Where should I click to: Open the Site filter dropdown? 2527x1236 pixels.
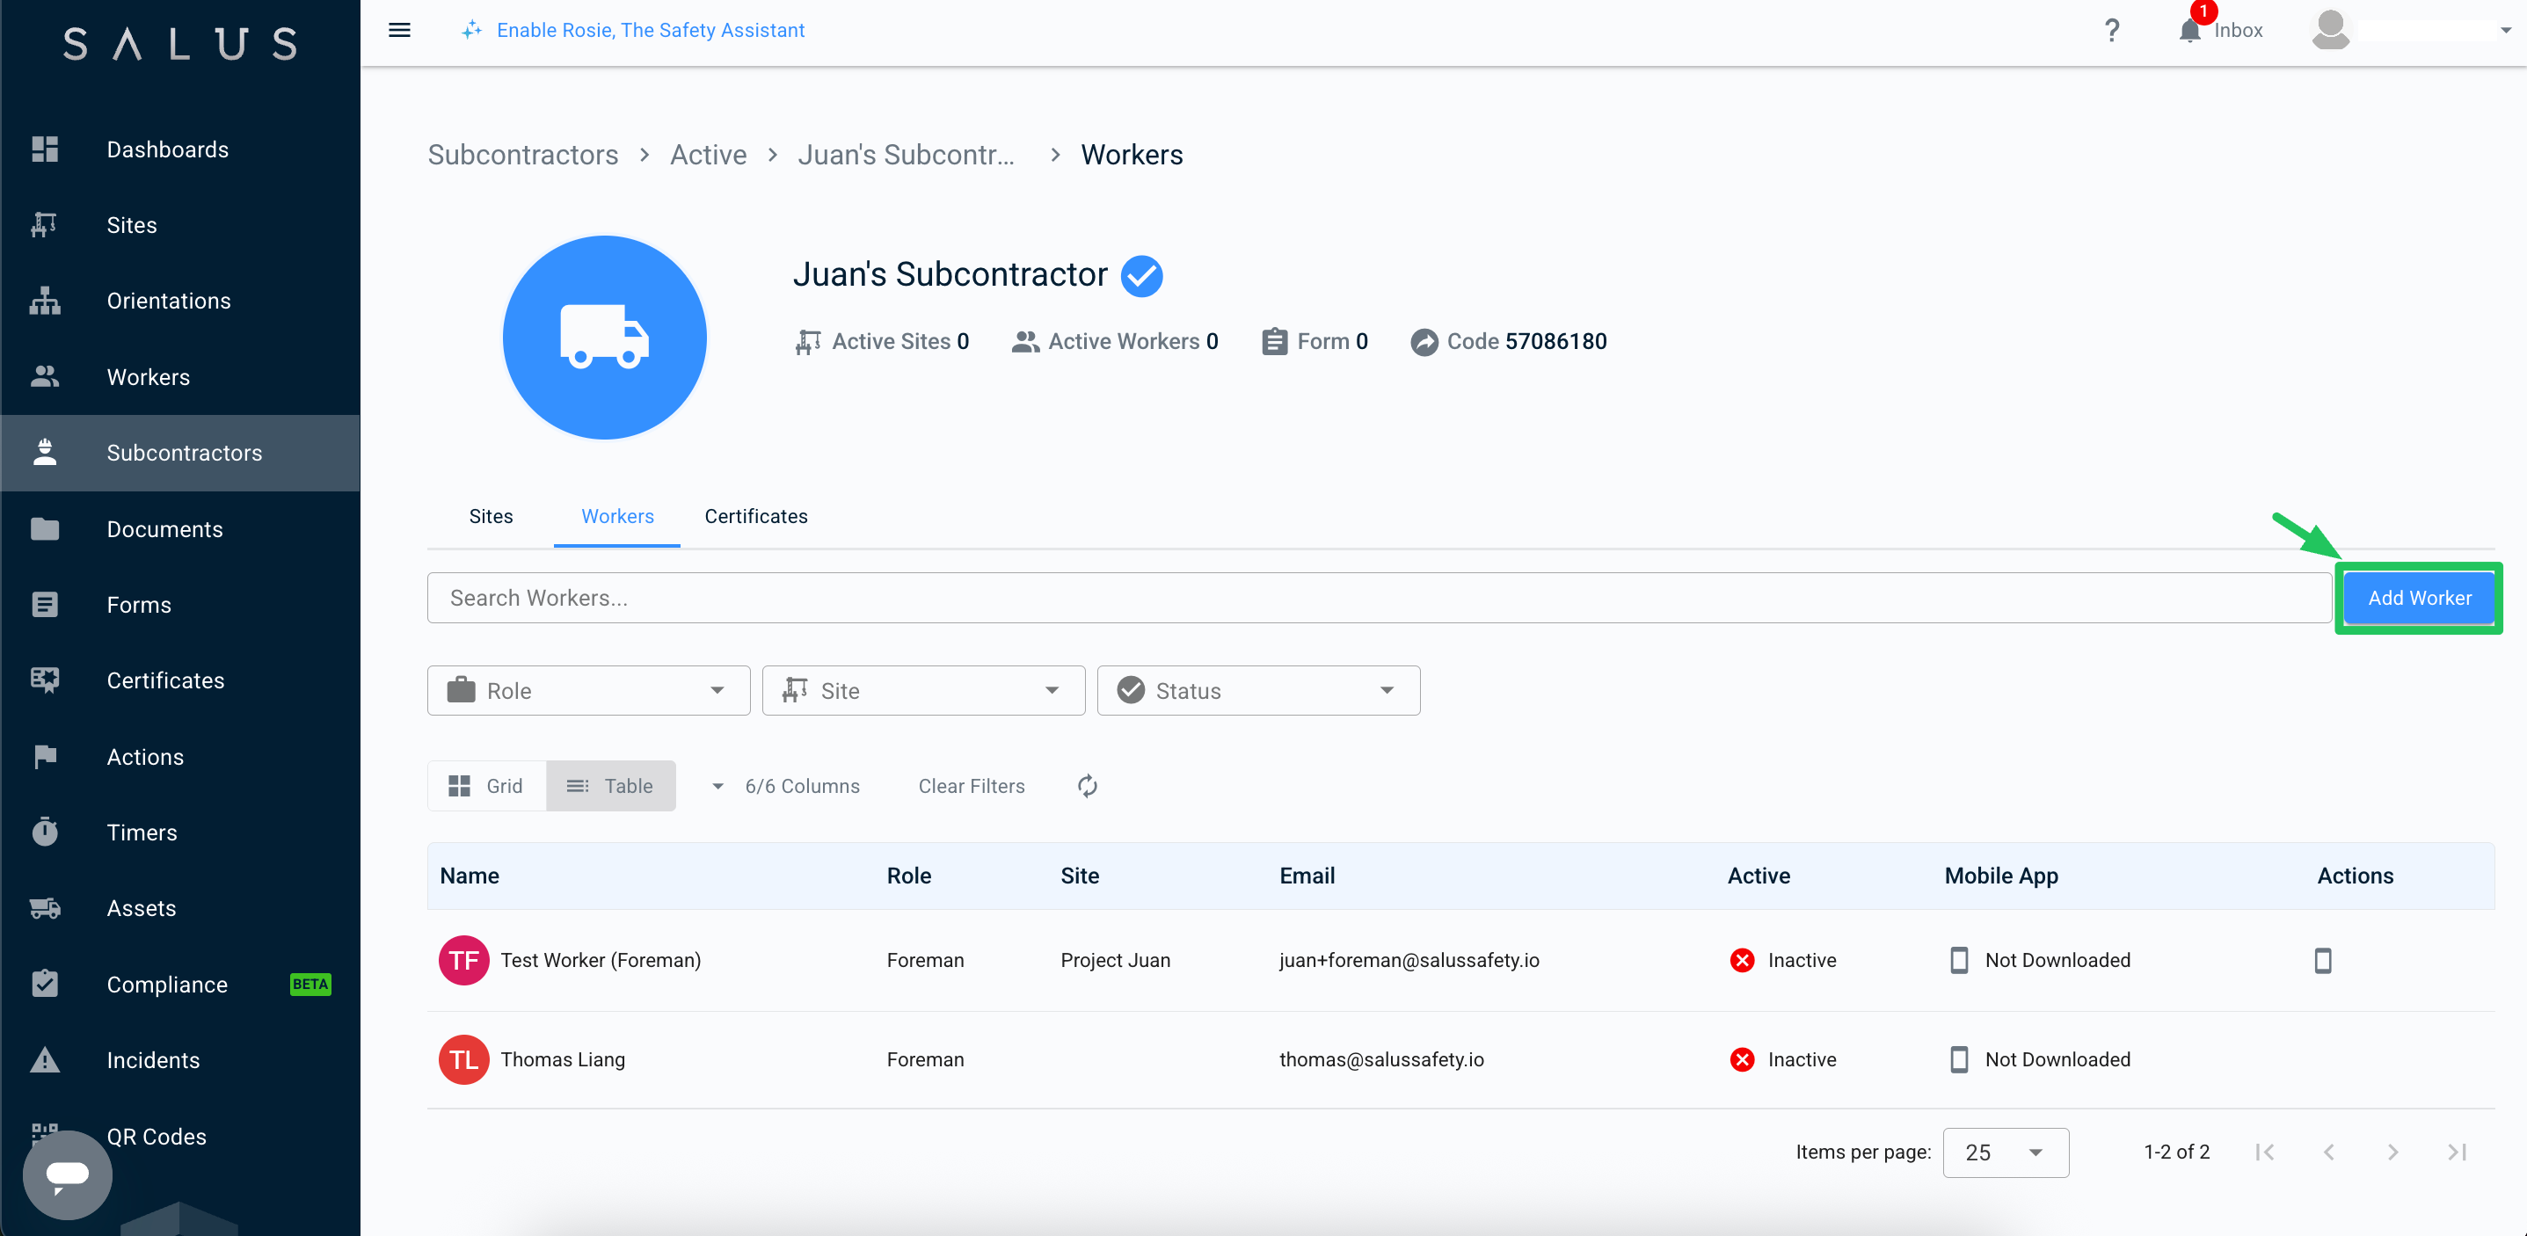[x=923, y=691]
